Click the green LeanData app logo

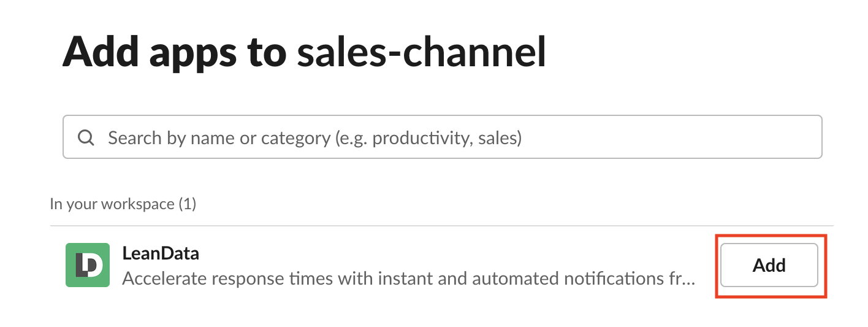(x=88, y=265)
